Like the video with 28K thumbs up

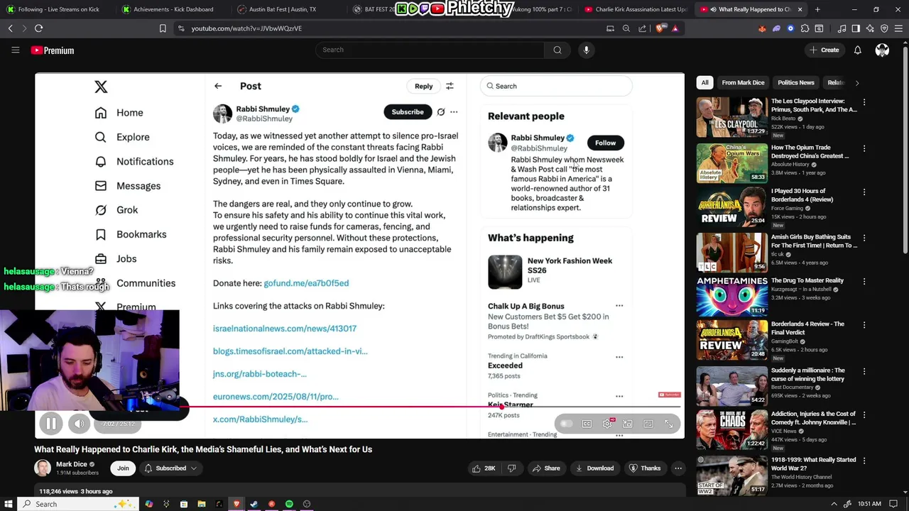484,468
